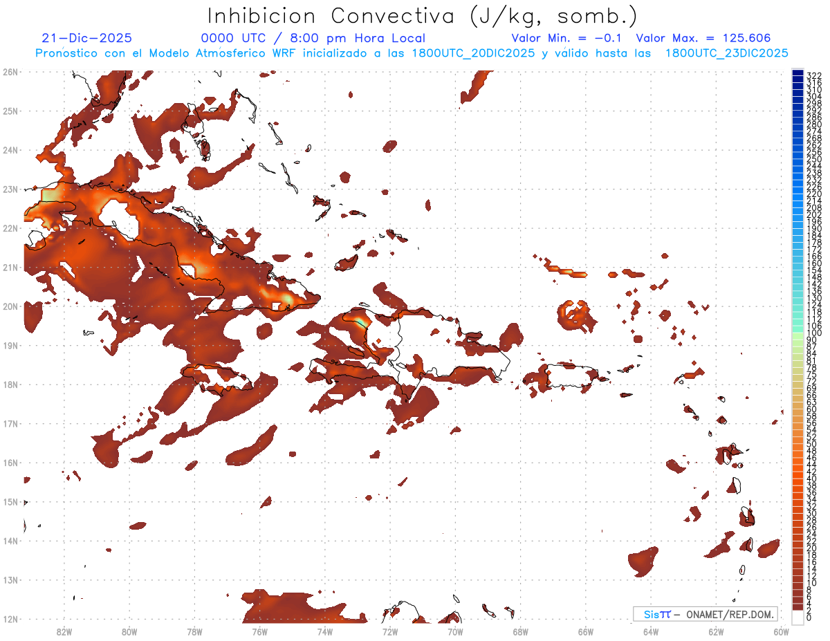The image size is (830, 641).
Task: Click the 25N latitude label
Action: click(10, 111)
